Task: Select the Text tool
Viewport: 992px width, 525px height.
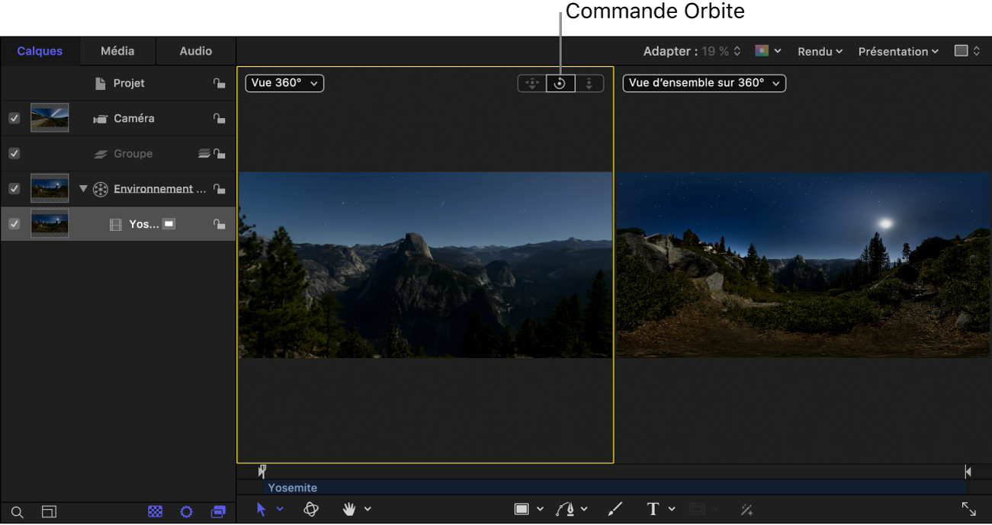Action: [x=653, y=509]
